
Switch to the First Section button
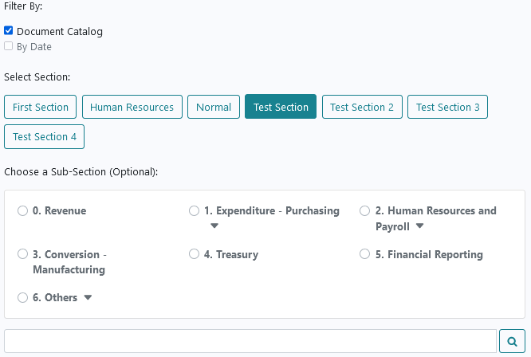41,107
